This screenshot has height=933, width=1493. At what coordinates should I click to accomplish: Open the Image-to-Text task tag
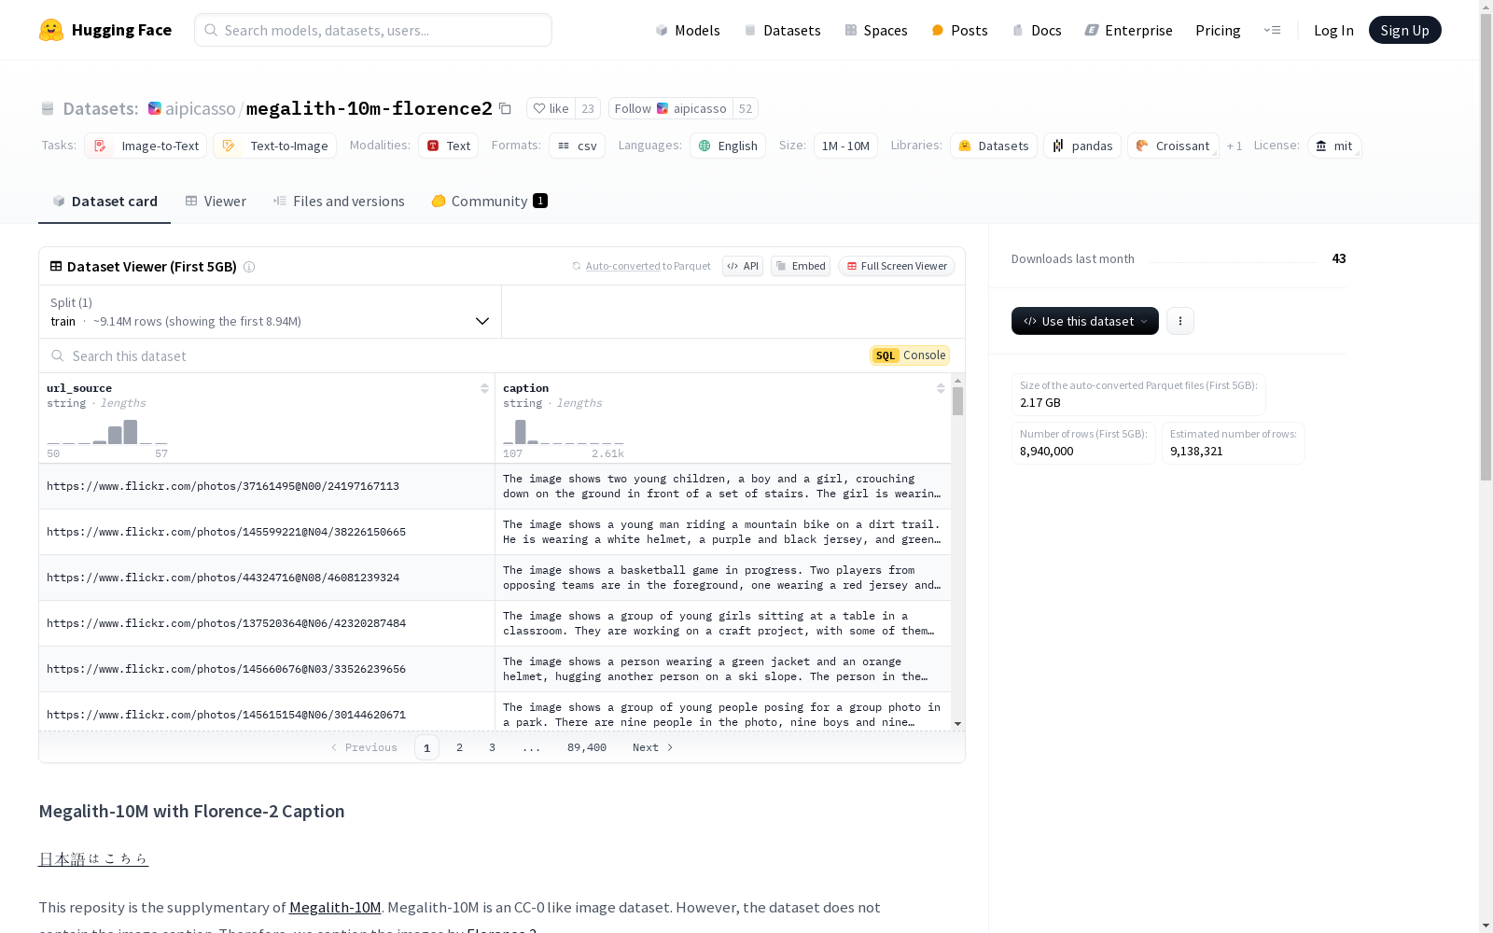147,146
